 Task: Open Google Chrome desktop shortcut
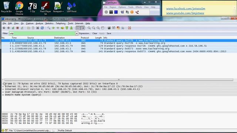tap(19, 8)
